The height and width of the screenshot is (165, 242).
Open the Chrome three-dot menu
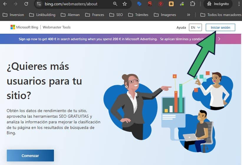[239, 4]
